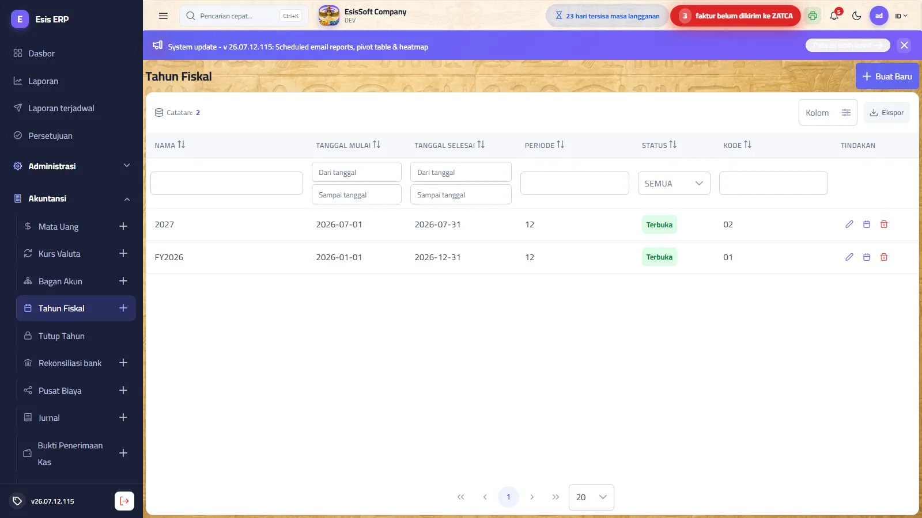Delete the FY2026 fiscal year row
The image size is (922, 518).
[884, 257]
